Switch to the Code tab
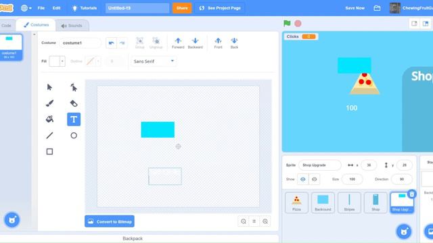The width and height of the screenshot is (433, 243). click(6, 26)
